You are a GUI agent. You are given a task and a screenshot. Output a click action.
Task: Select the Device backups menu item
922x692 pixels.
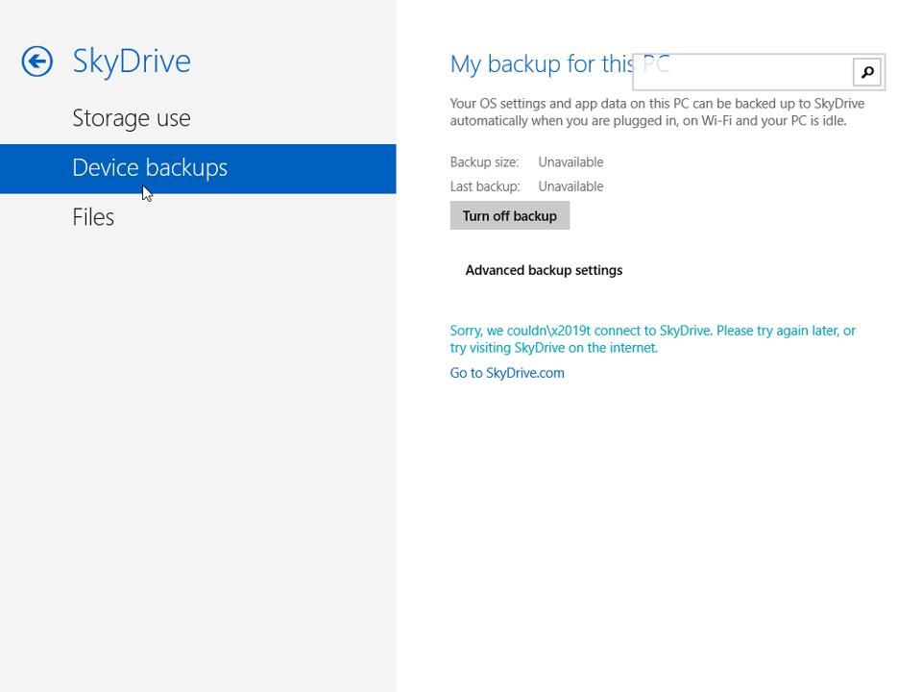pos(198,168)
